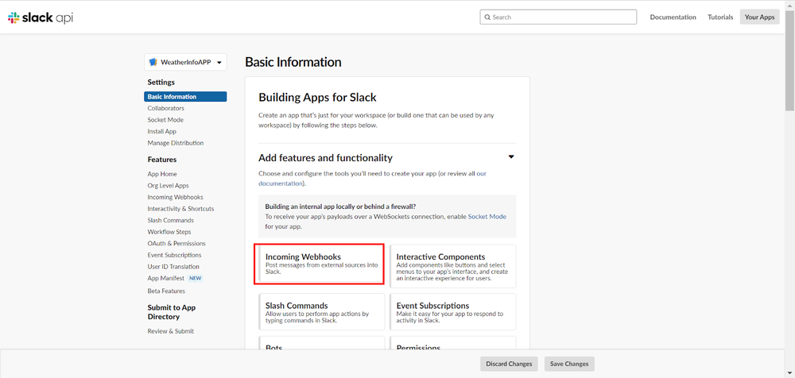Open the Event Subscriptions feature card

(452, 310)
